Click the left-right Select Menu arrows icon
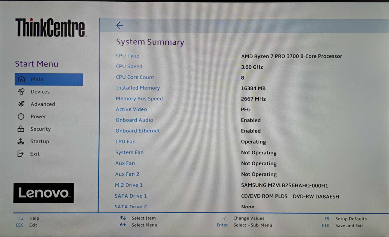 click(x=123, y=225)
